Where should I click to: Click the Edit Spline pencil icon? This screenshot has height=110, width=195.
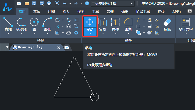coord(157,26)
